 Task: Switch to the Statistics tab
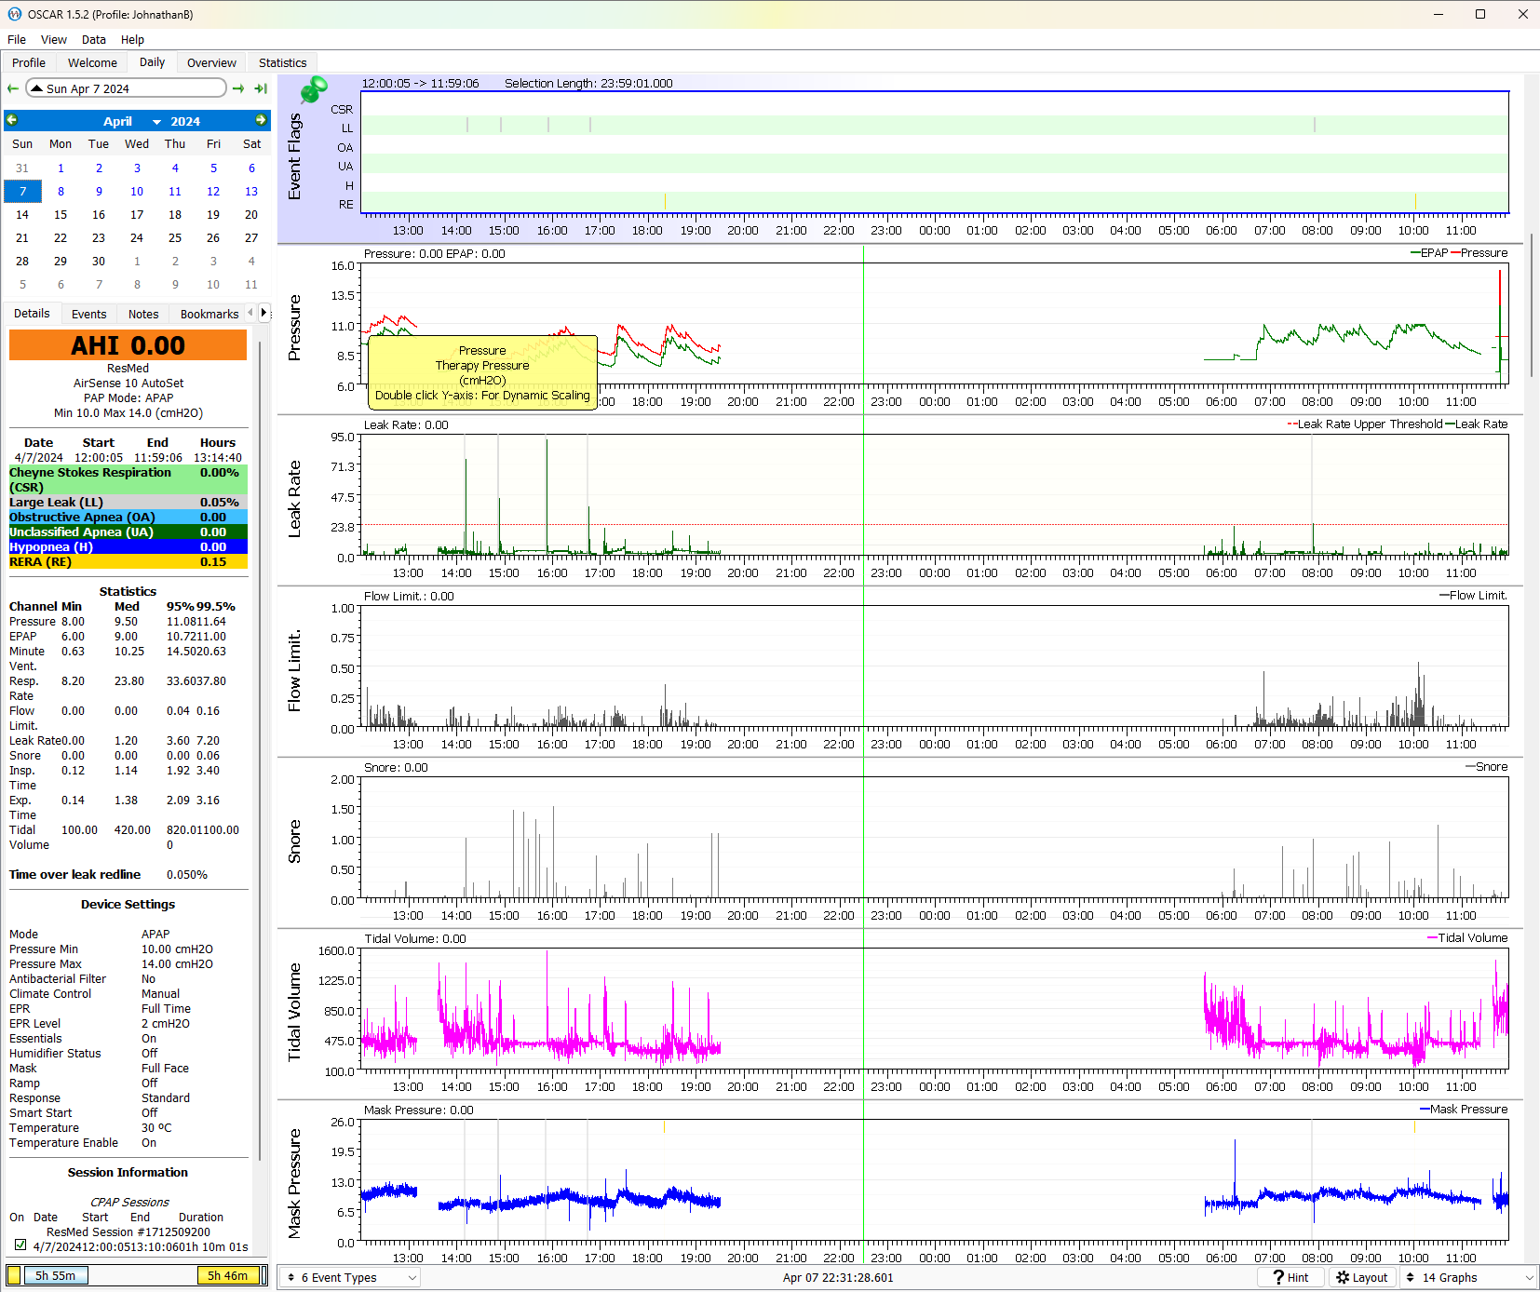pyautogui.click(x=283, y=62)
